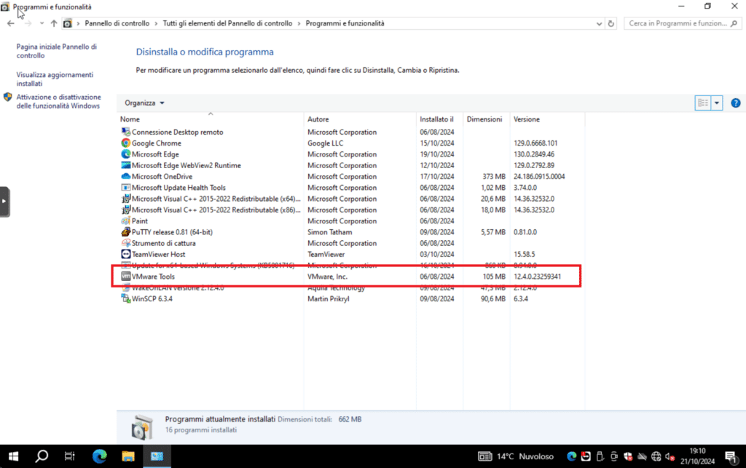Refresh the Programmi e funzionalità view
The height and width of the screenshot is (468, 746).
coord(611,23)
